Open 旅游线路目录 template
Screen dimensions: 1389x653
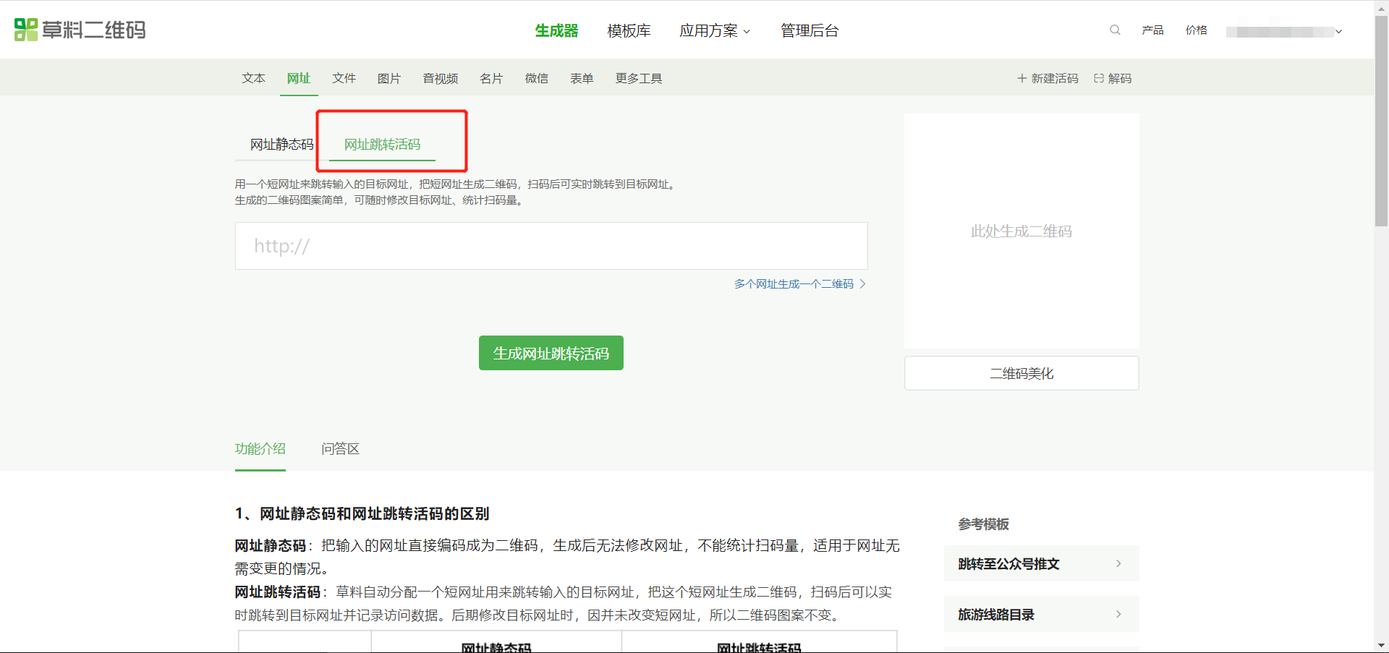coord(1042,614)
